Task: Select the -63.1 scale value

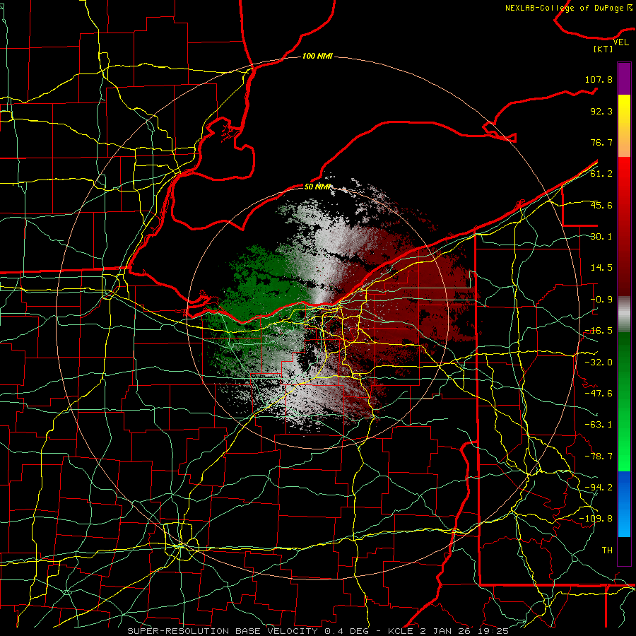Action: (x=599, y=425)
